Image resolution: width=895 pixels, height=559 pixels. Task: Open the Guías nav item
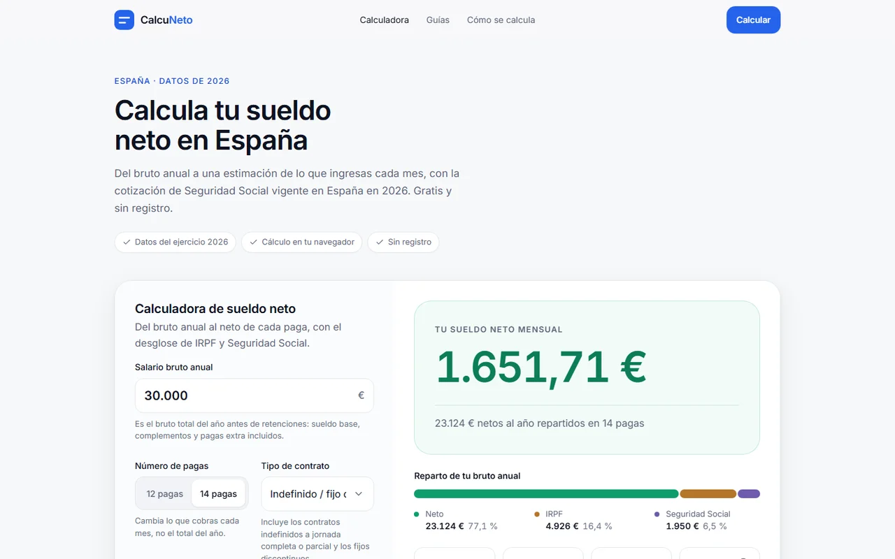point(438,20)
